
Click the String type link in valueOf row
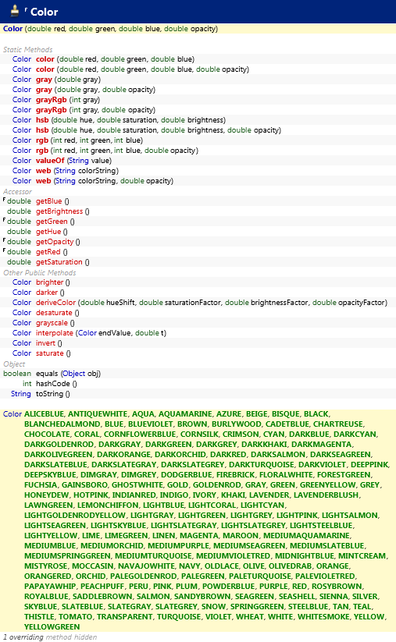(78, 161)
